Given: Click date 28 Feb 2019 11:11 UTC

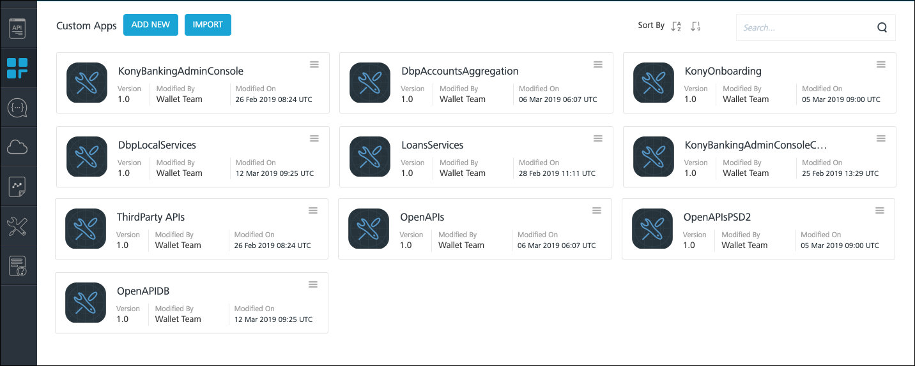Looking at the screenshot, I should tap(557, 173).
